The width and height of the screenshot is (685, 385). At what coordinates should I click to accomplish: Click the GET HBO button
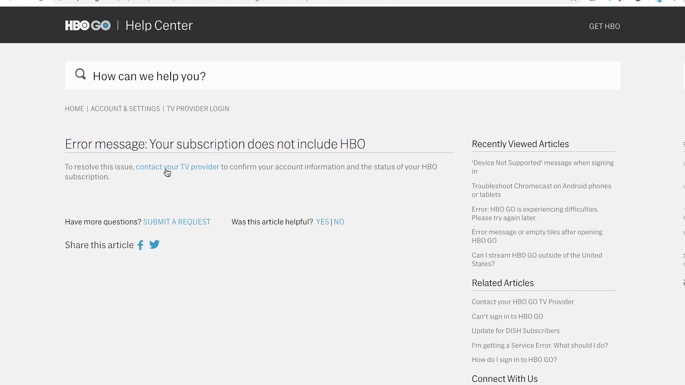(x=604, y=26)
